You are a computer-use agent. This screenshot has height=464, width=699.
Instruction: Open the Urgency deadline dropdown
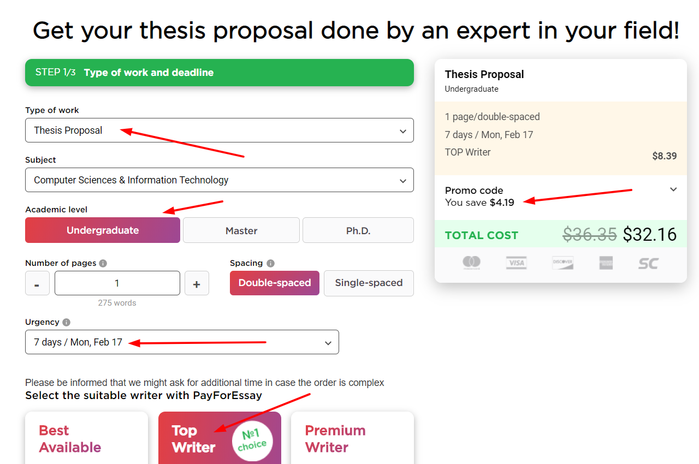[x=182, y=341]
